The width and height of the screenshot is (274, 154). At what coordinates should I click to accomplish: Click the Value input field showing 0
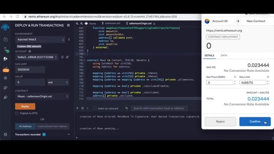click(x=30, y=82)
